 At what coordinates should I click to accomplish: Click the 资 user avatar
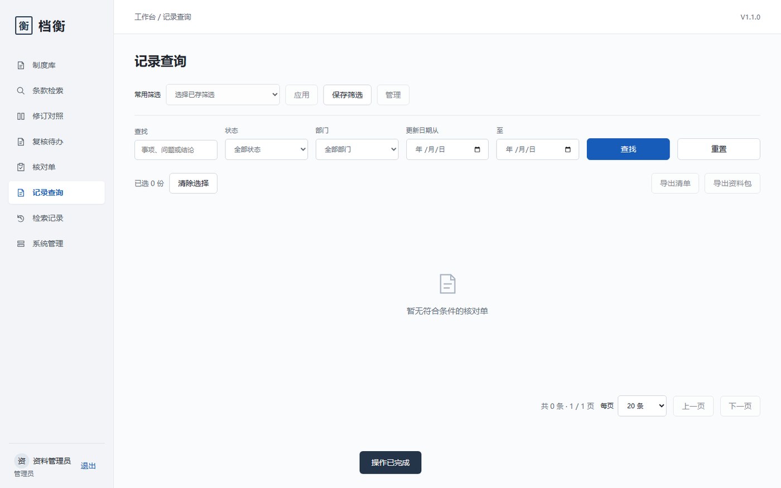21,461
